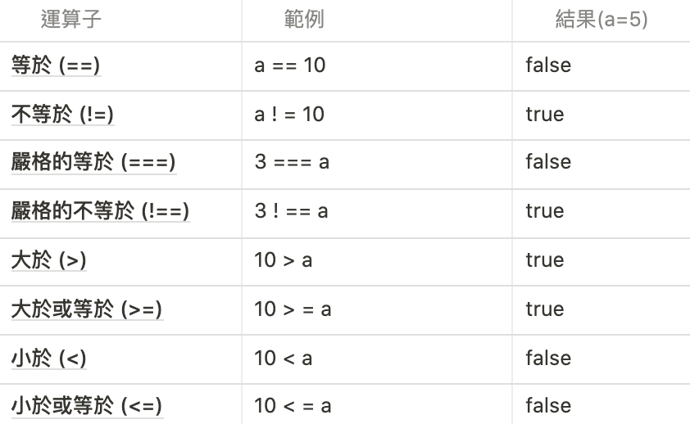Open the 小於 (<) operator link
The height and width of the screenshot is (424, 690).
pyautogui.click(x=49, y=359)
